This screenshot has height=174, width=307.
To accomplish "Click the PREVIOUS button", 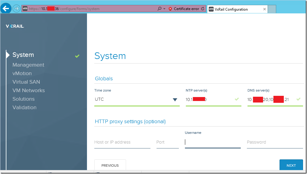I will coord(110,165).
